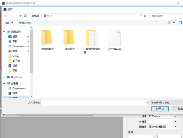The width and height of the screenshot is (183, 138).
Task: Collapse the 快速访问 tree node
Action: coord(4,32)
